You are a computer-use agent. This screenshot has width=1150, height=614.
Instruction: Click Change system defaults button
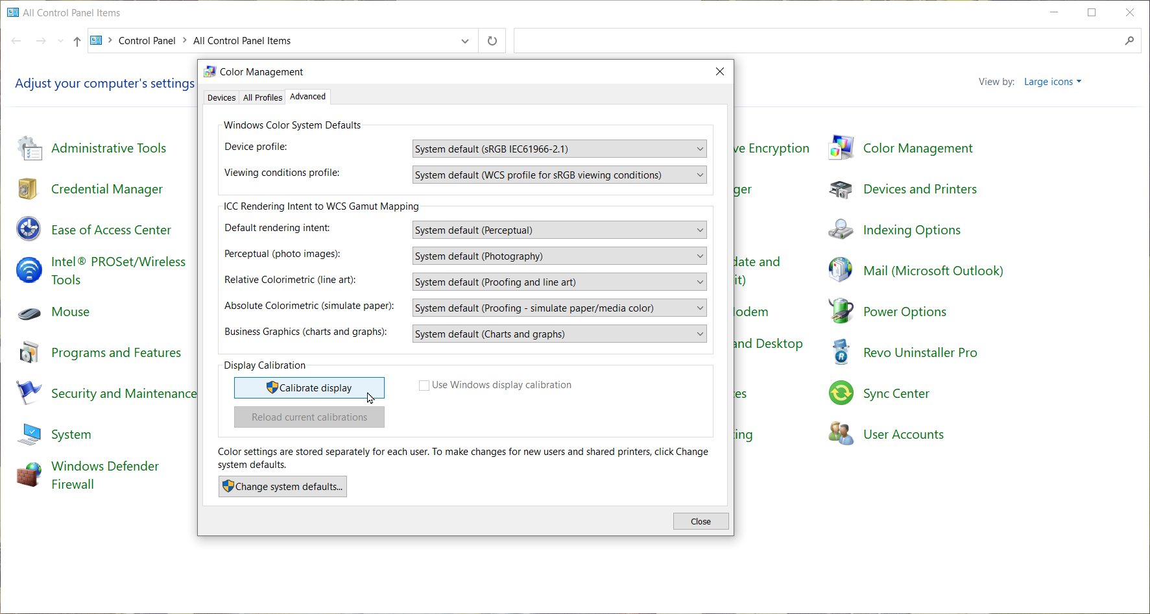283,487
